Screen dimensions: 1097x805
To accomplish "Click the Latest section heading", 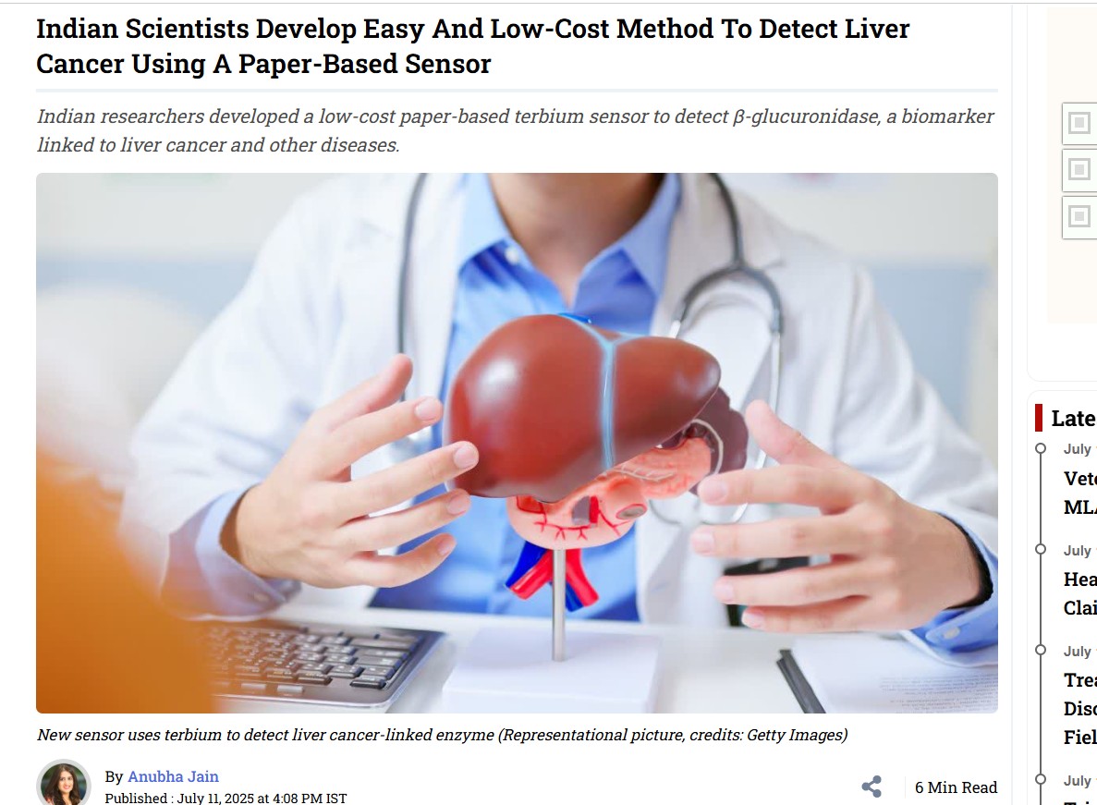I will point(1074,419).
